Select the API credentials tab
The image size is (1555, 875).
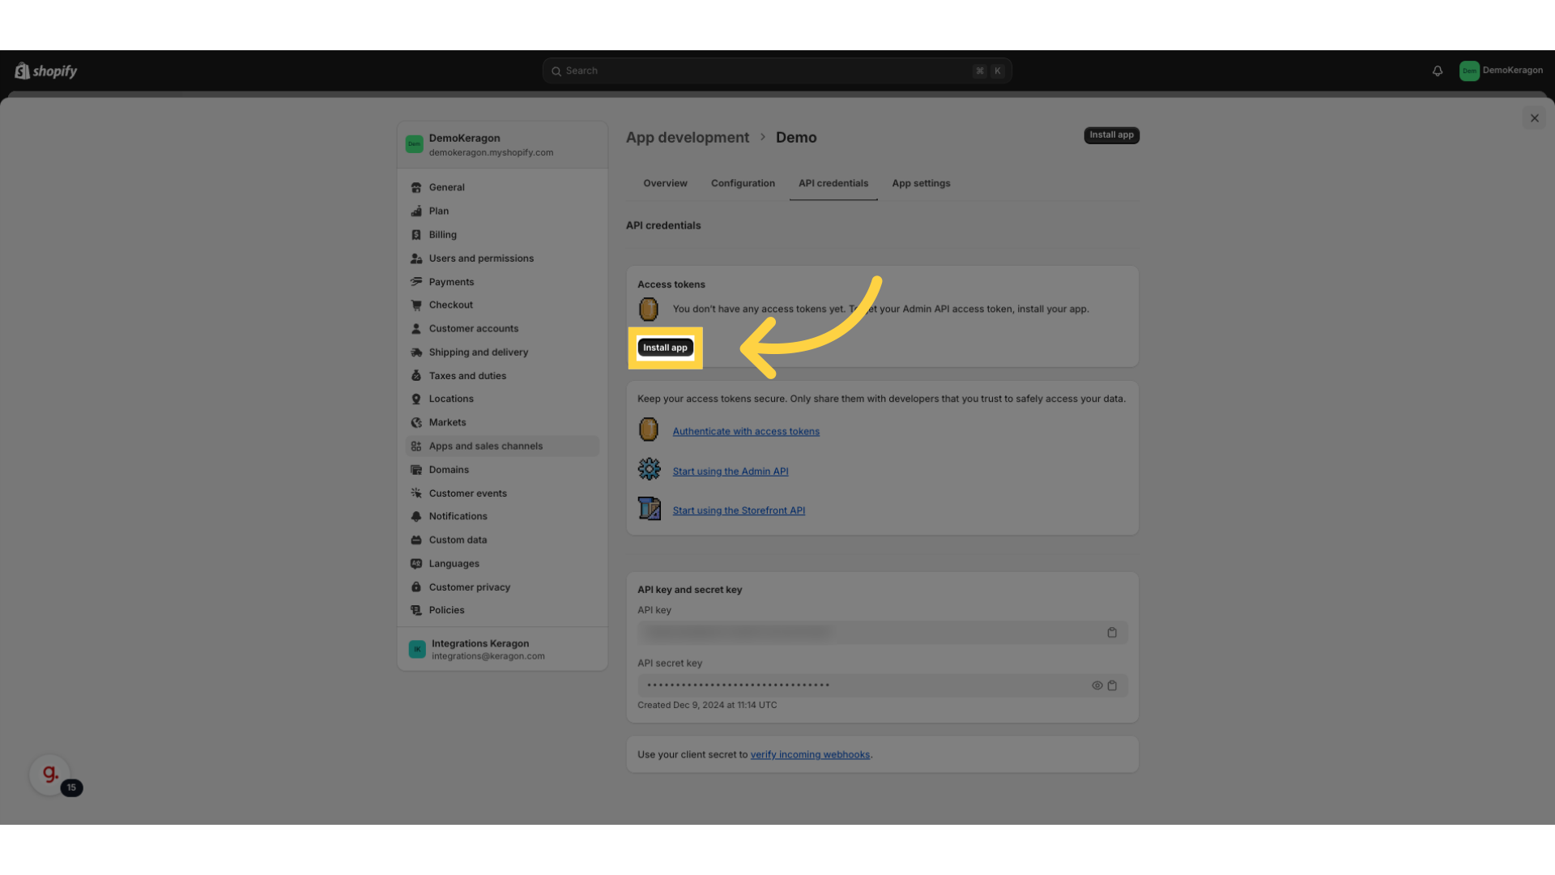tap(833, 184)
